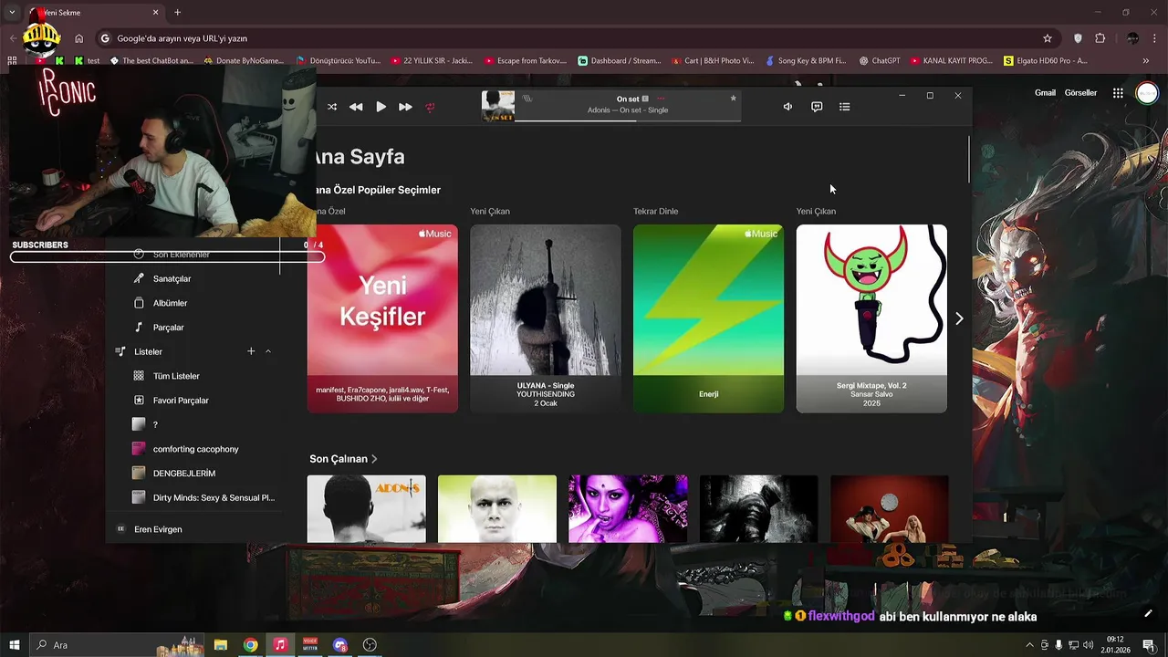Open Apple Music from the taskbar
This screenshot has height=657, width=1168.
click(x=280, y=645)
